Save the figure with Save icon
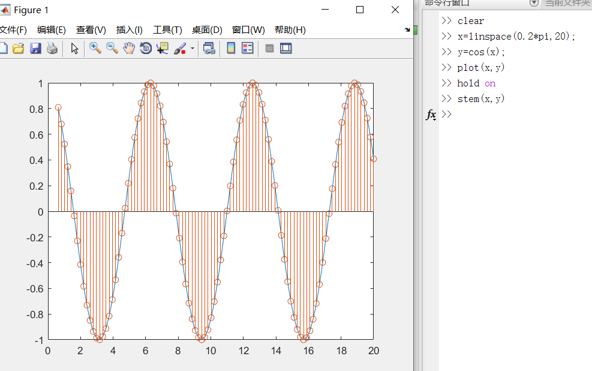 [35, 48]
